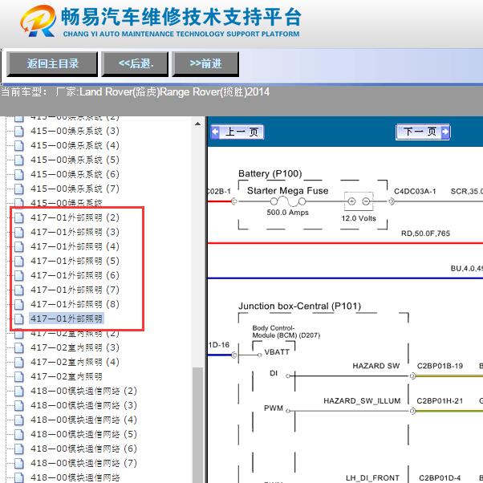Image resolution: width=483 pixels, height=483 pixels.
Task: Select 417—01外部照明 (7) in tree
Action: pyautogui.click(x=75, y=290)
